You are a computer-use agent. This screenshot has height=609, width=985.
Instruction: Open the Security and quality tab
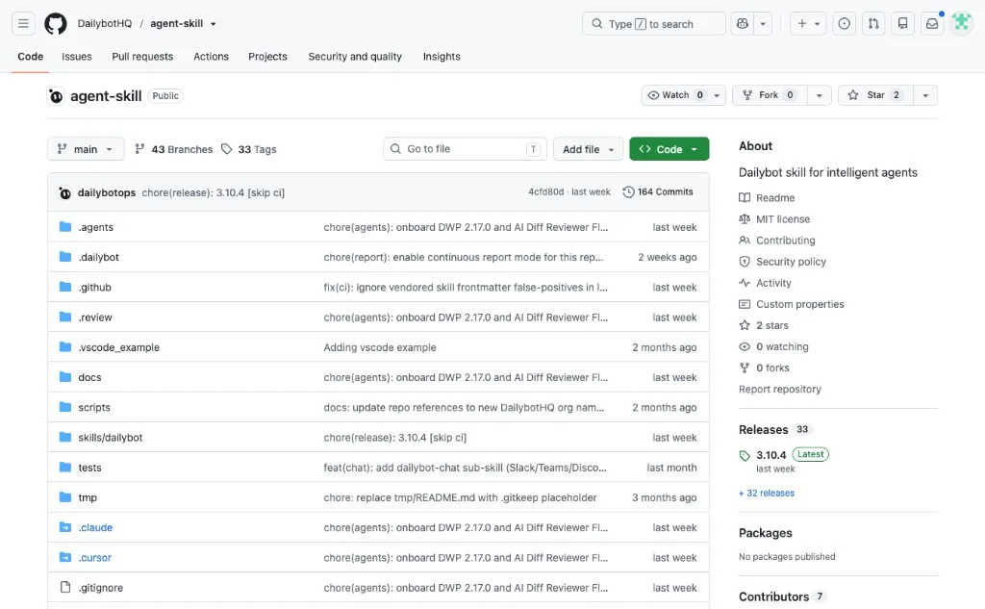[x=355, y=57]
